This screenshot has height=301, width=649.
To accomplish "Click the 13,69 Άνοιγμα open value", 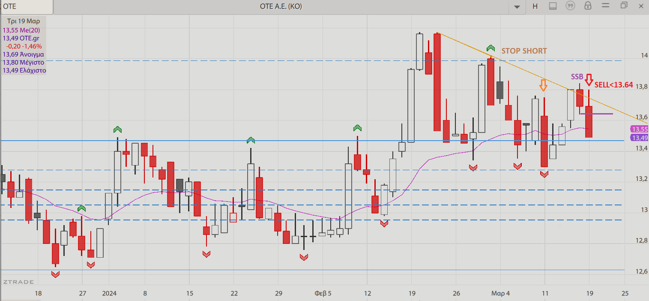I will 23,54.
